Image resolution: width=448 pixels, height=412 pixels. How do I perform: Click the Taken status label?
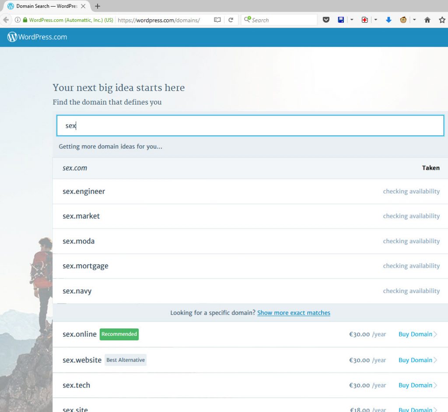click(x=431, y=168)
